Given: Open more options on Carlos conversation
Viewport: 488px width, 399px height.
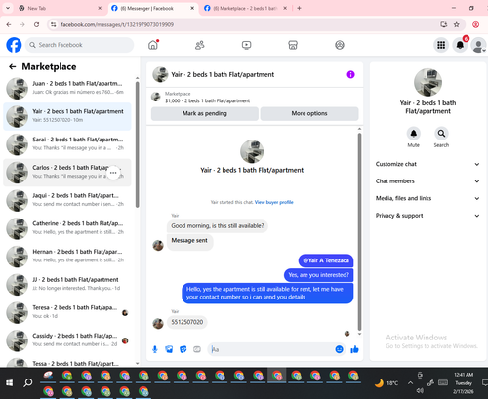Looking at the screenshot, I should 113,173.
